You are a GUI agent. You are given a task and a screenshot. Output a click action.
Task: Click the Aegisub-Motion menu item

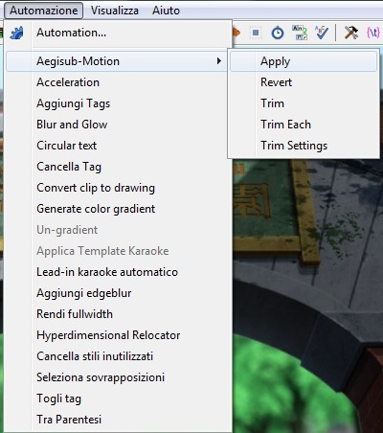pyautogui.click(x=118, y=61)
